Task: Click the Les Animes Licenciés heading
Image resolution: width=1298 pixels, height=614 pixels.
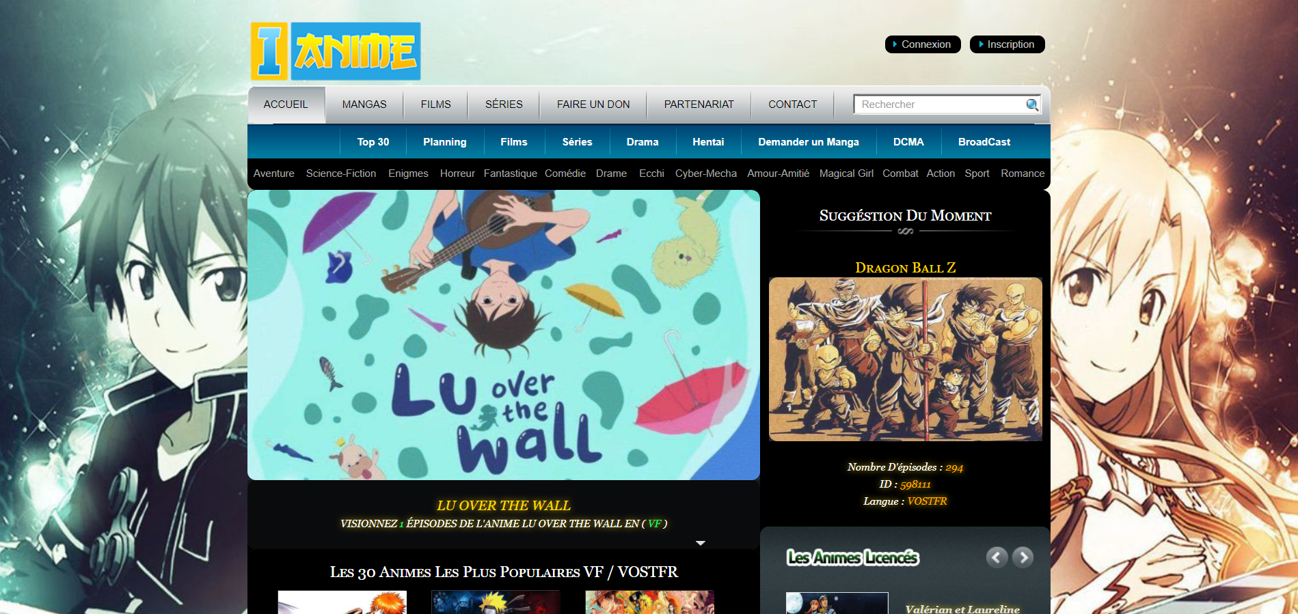Action: click(x=852, y=558)
